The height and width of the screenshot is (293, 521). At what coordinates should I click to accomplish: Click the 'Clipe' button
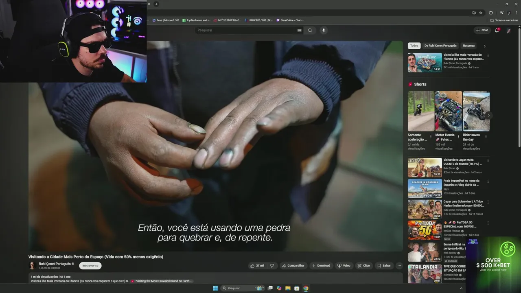364,266
